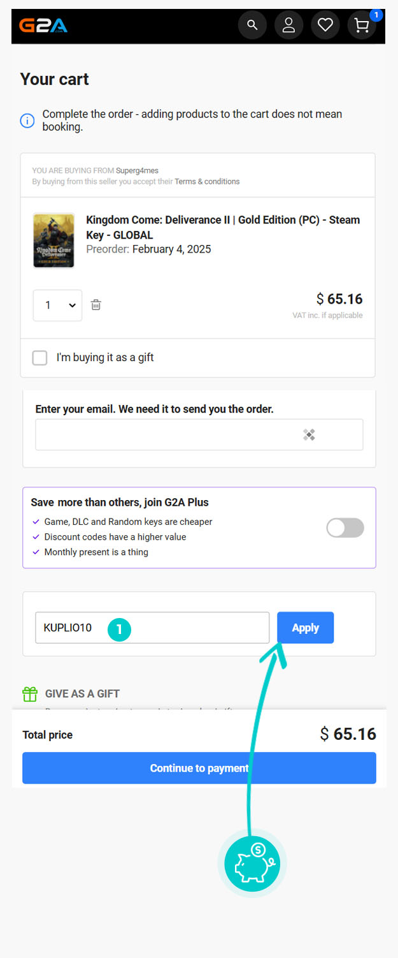Apply the discount code
The width and height of the screenshot is (398, 958).
click(x=305, y=628)
